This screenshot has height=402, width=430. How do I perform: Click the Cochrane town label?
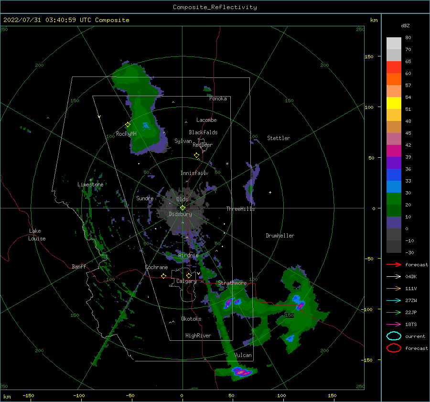click(156, 267)
